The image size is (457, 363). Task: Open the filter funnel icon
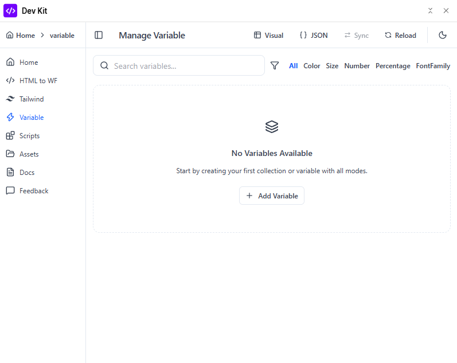(275, 65)
